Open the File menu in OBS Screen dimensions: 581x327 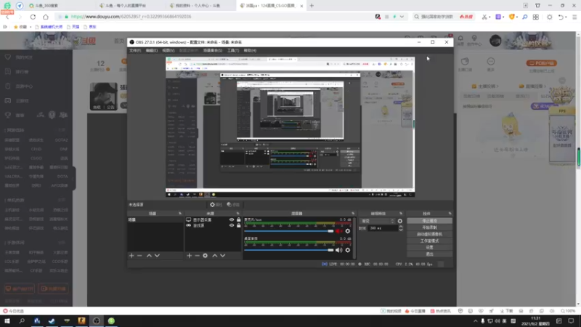click(x=135, y=50)
